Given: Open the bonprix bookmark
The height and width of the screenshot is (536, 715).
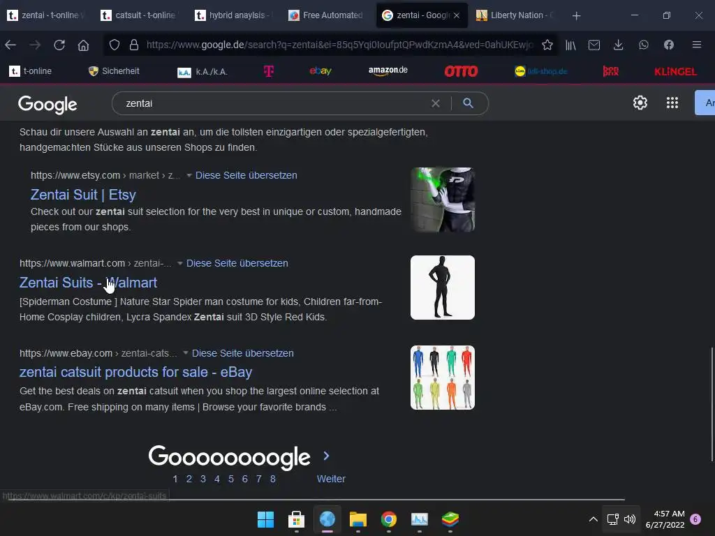Looking at the screenshot, I should (x=610, y=71).
